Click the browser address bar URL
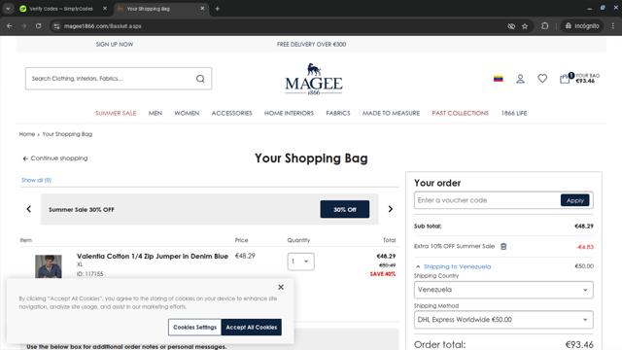 102,26
